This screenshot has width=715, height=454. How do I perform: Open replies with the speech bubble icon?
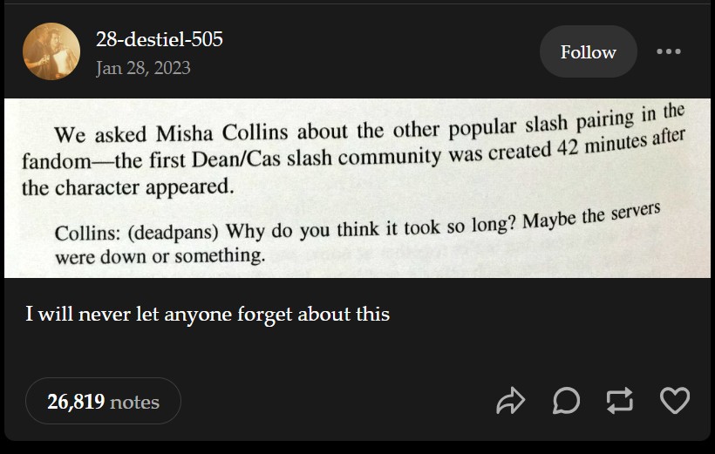point(566,401)
